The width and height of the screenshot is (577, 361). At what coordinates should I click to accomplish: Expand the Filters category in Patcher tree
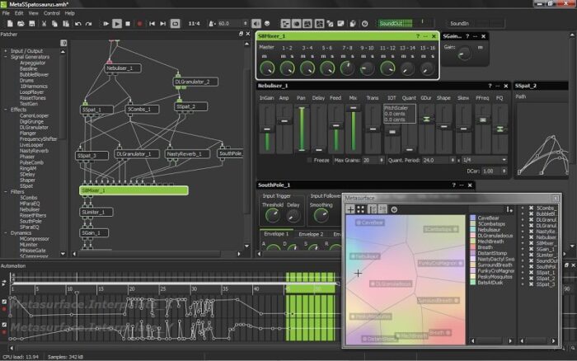tap(7, 191)
